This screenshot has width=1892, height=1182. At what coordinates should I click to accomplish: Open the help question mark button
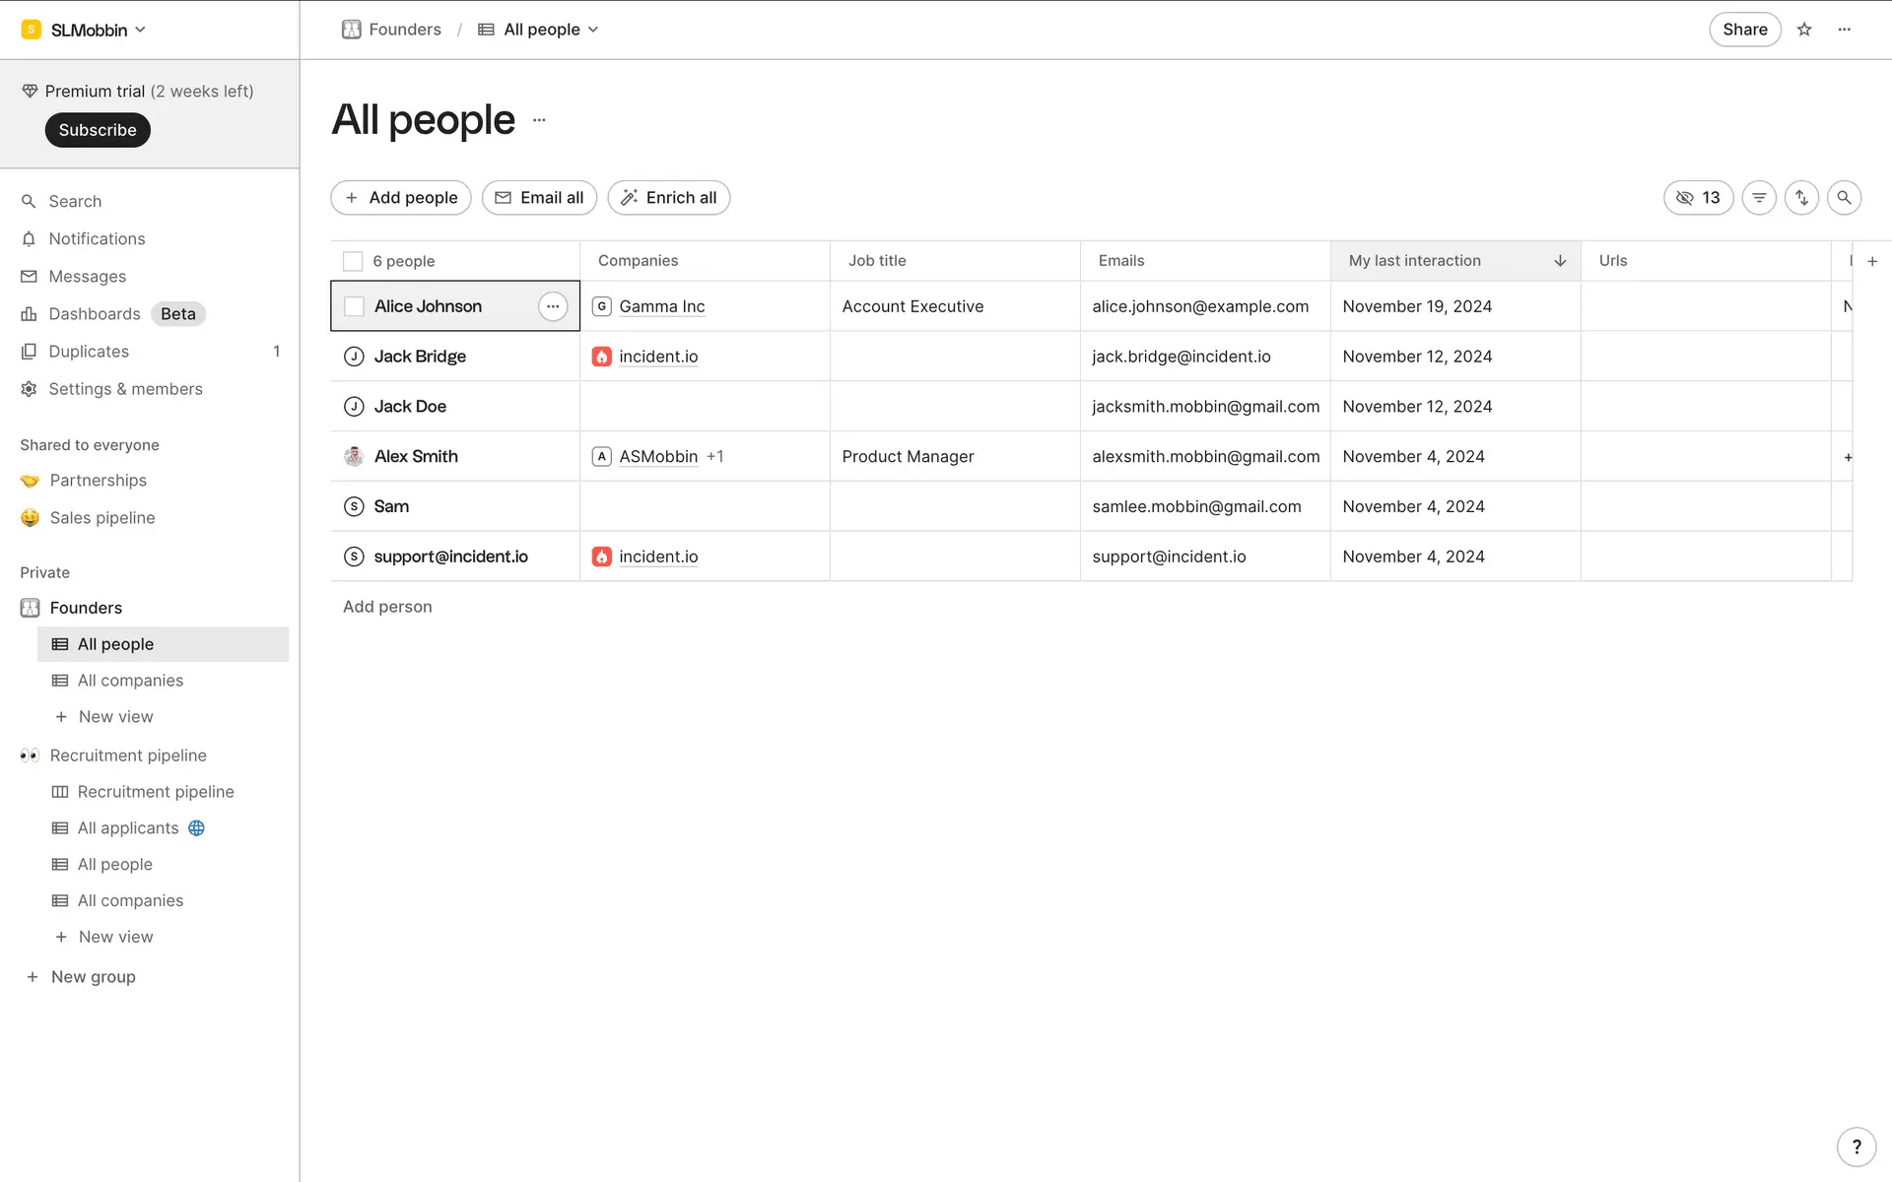tap(1857, 1147)
